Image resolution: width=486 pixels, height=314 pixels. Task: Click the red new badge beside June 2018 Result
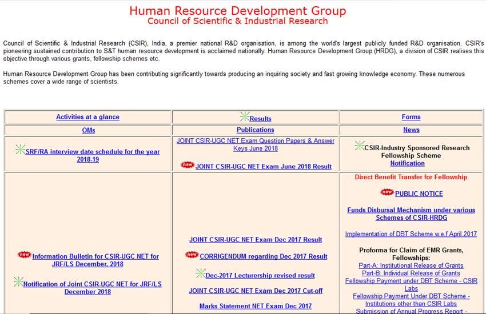point(188,165)
